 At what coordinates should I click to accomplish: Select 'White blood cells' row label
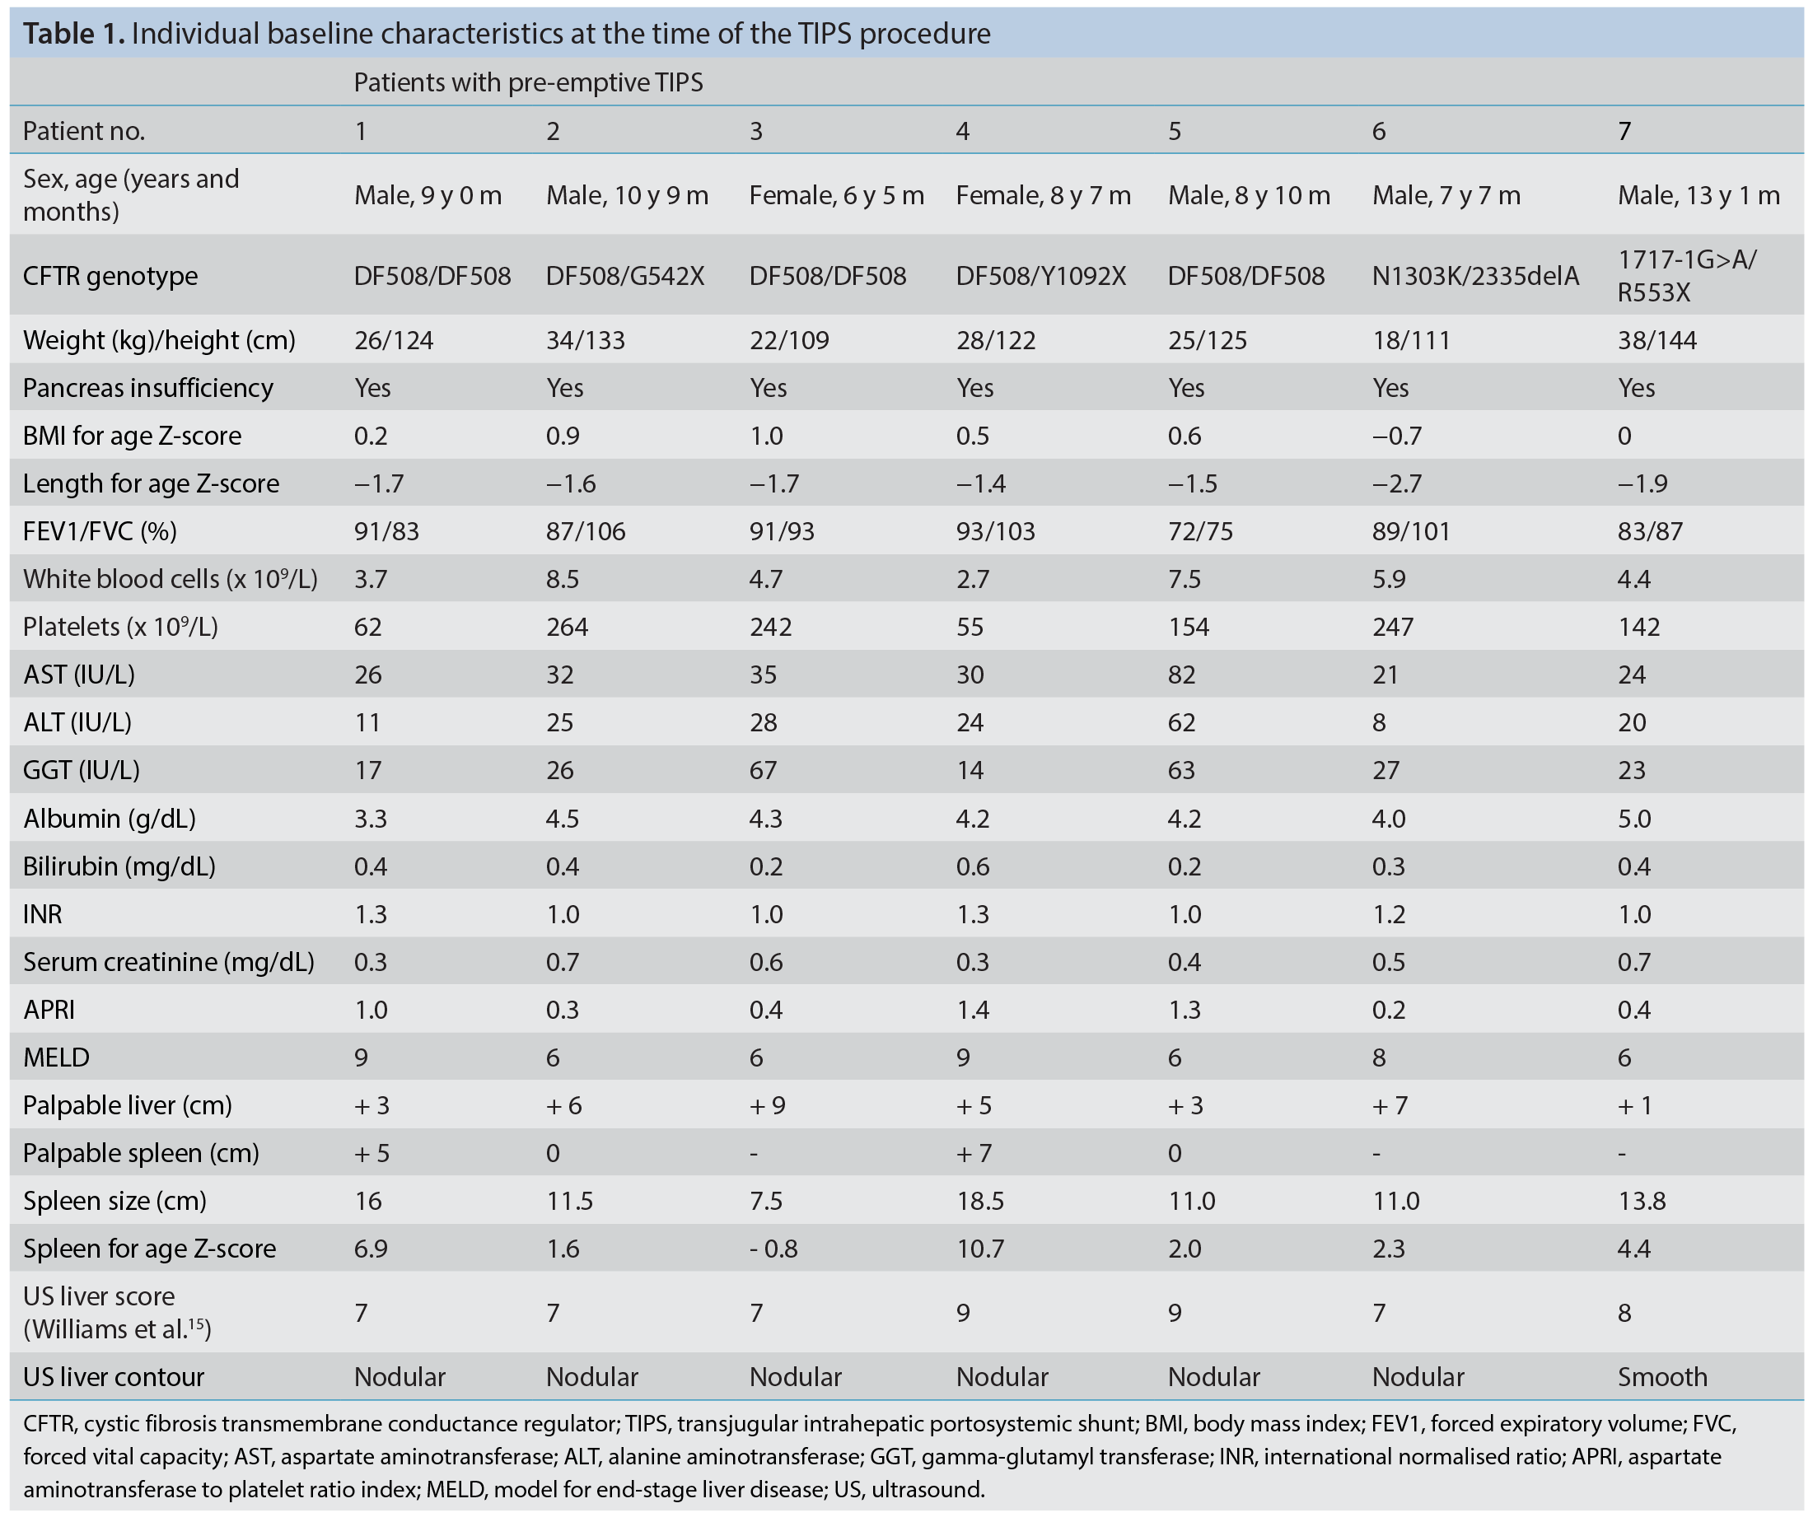(170, 578)
